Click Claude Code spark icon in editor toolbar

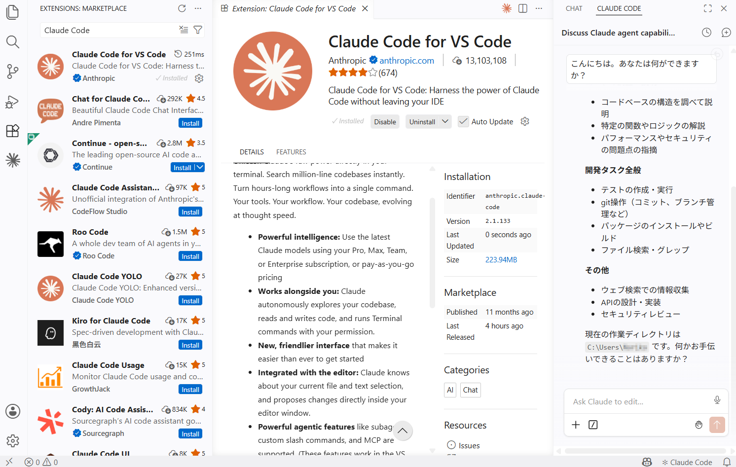[x=507, y=8]
